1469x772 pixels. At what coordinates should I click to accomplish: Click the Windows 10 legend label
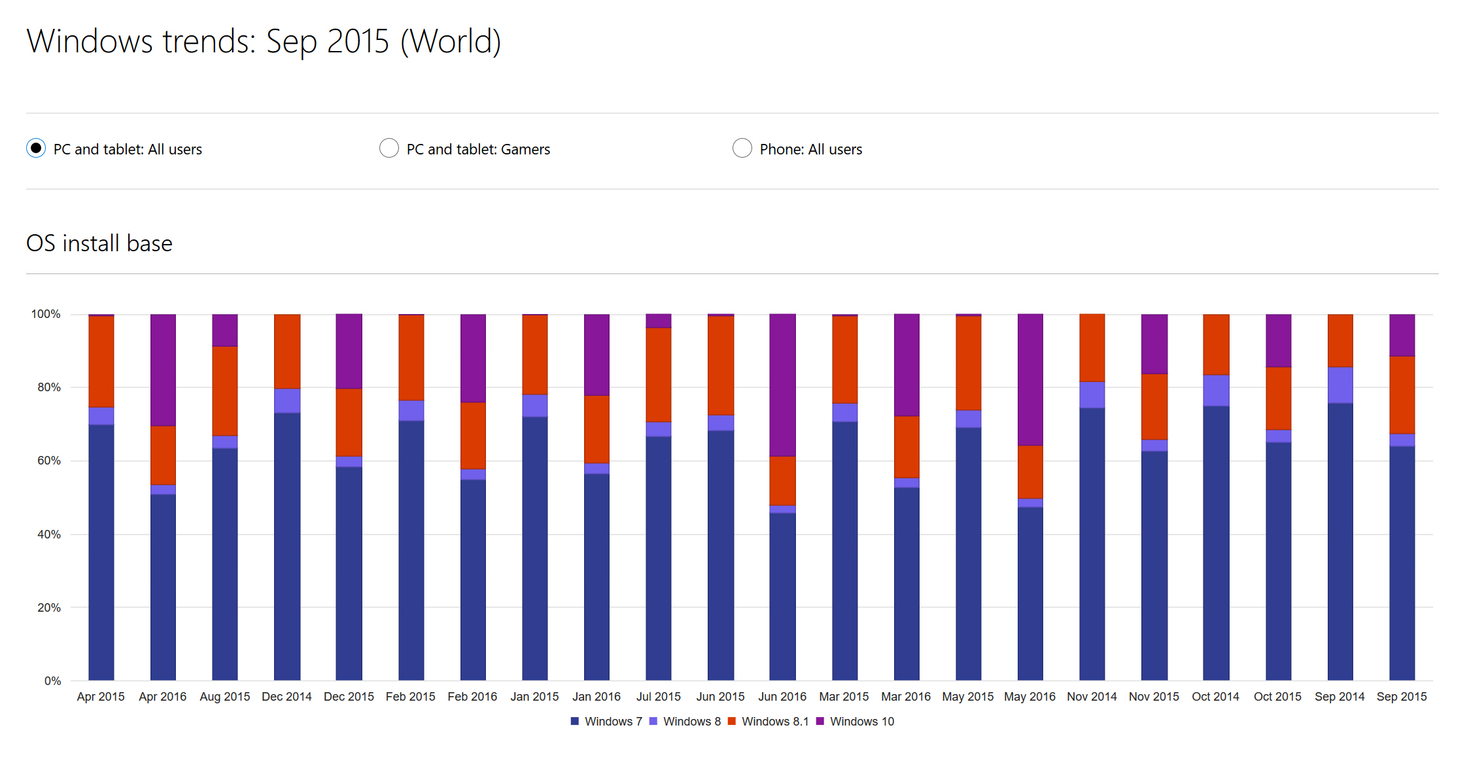pos(862,721)
